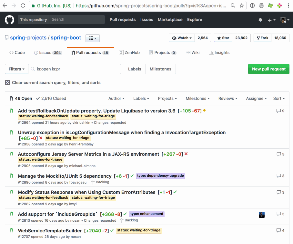The height and width of the screenshot is (244, 293).
Task: Open the Milestones button beside the search box
Action: tap(160, 69)
